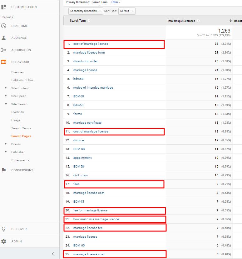Viewport: 242px width, 259px height.
Task: Click the Behaviour report icon
Action: (4, 62)
